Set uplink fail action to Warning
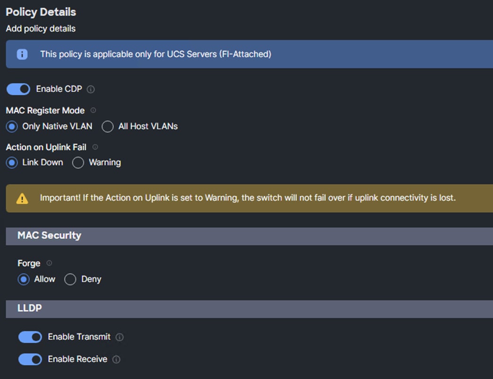This screenshot has width=493, height=379. click(78, 162)
